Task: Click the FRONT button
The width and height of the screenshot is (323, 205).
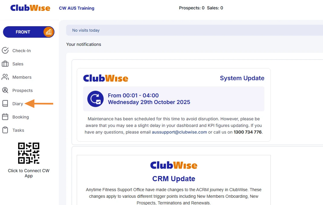Action: [x=29, y=32]
